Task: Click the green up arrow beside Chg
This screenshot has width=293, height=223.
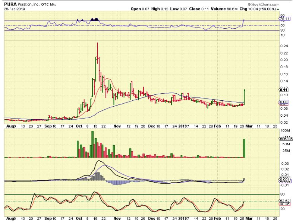Action: tap(278, 9)
